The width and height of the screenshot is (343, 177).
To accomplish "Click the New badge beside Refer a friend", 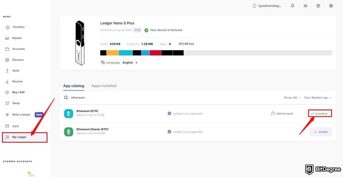I will click(x=39, y=115).
